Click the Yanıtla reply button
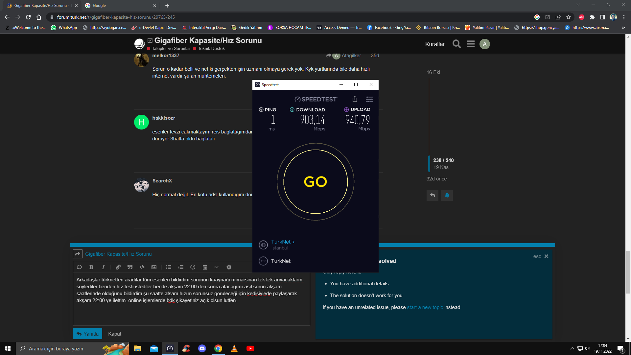Viewport: 631px width, 355px height. [88, 334]
